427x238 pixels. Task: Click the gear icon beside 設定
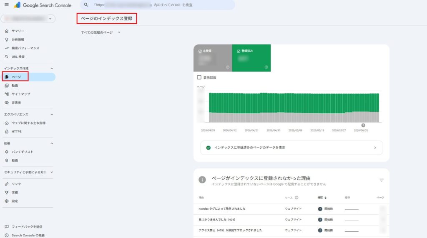coord(7,201)
